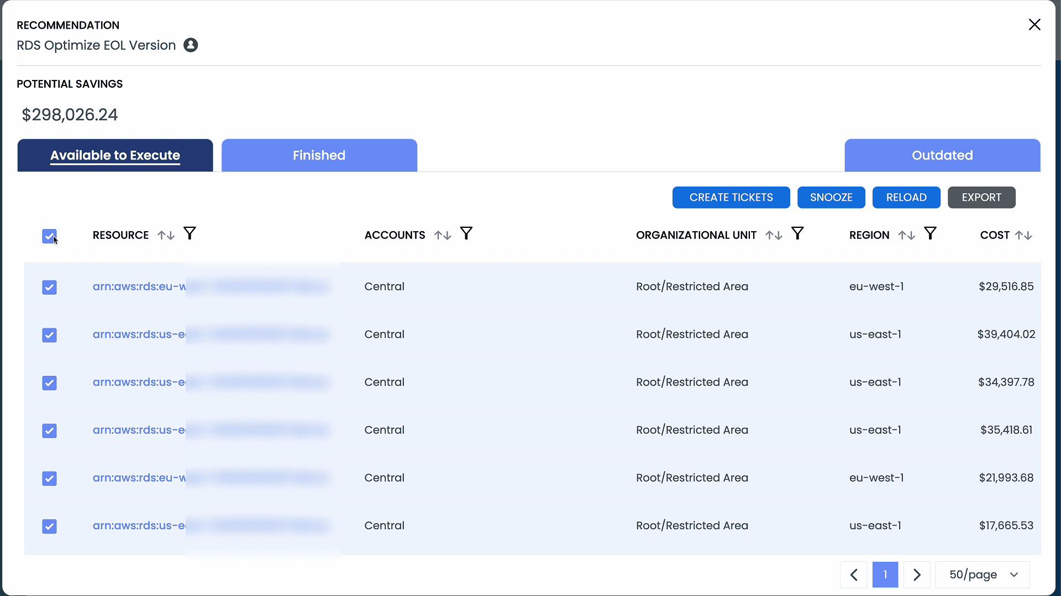
Task: Untick the checkbox for $17,665.53 row
Action: click(x=49, y=526)
